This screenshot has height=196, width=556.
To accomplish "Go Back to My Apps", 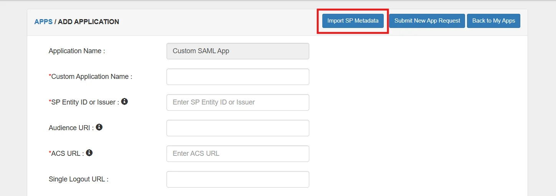I will 493,21.
